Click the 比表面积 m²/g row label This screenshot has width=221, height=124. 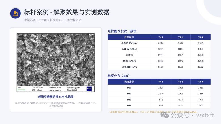(129, 67)
